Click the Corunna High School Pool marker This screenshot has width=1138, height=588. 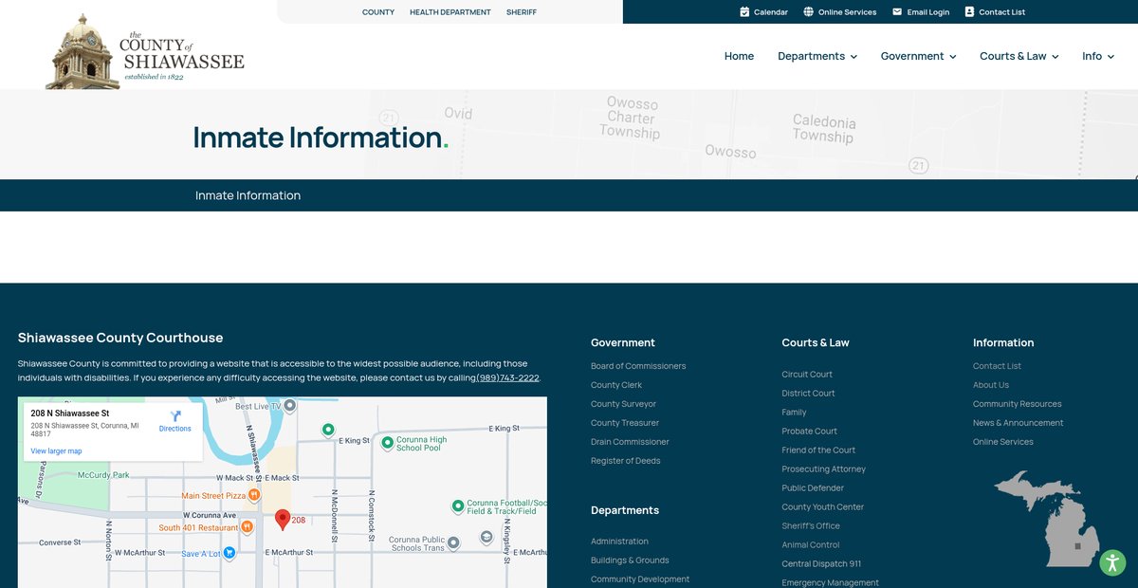pos(387,443)
